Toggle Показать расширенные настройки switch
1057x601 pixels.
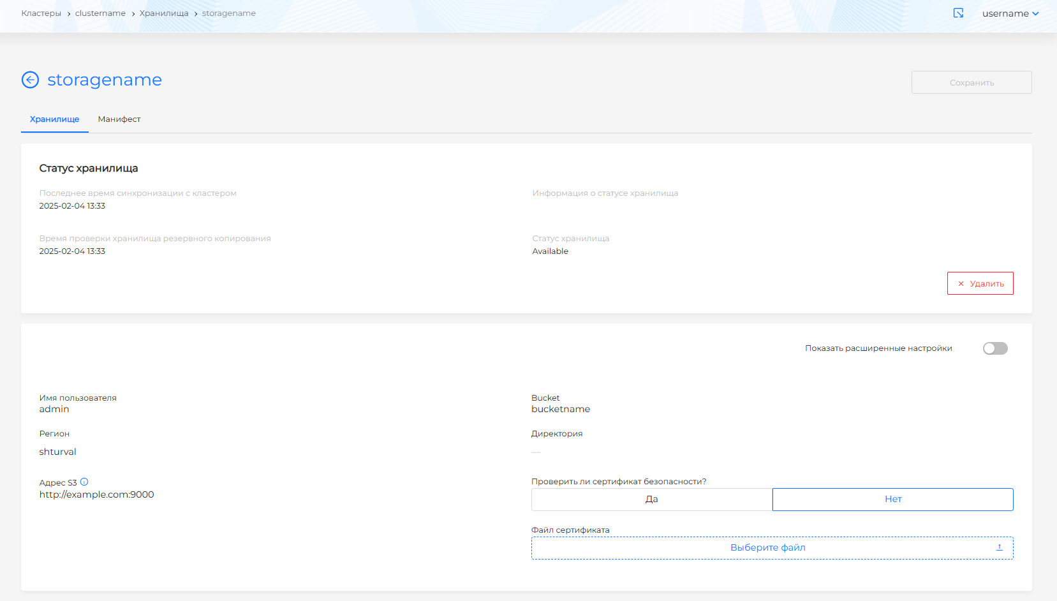pyautogui.click(x=994, y=348)
